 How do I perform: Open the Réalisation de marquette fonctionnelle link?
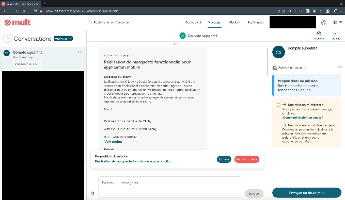[x=133, y=161]
